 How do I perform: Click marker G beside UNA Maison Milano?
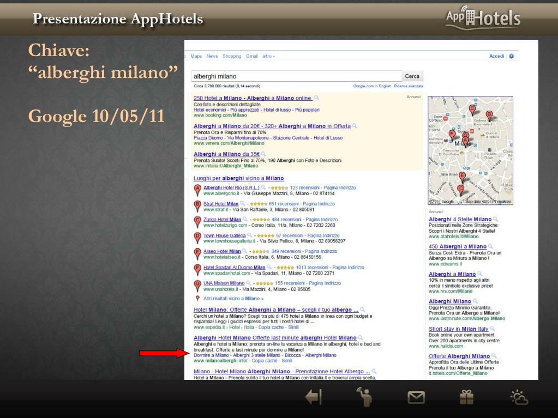[197, 286]
